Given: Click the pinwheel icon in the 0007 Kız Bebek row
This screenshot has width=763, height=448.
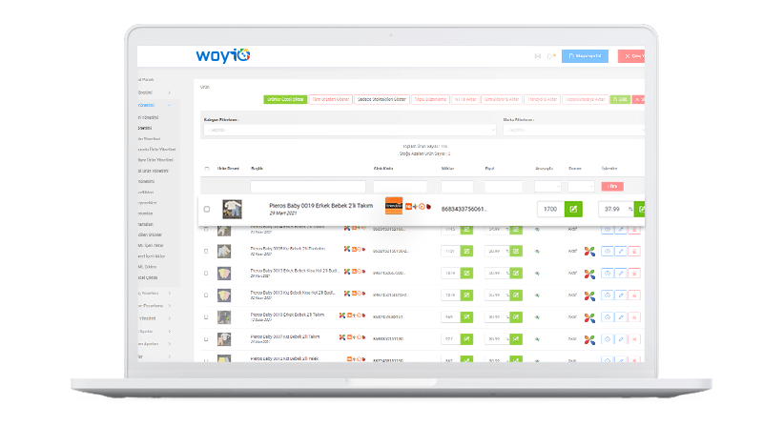Looking at the screenshot, I should [589, 339].
